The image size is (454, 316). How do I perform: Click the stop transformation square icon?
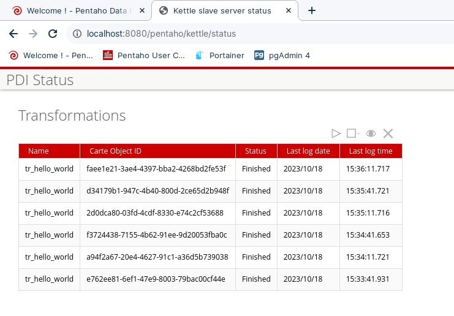(351, 134)
